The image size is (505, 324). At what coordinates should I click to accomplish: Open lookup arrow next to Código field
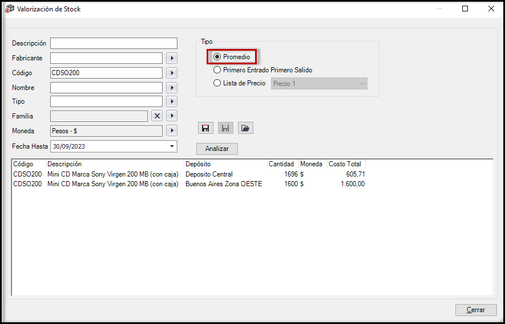(172, 73)
